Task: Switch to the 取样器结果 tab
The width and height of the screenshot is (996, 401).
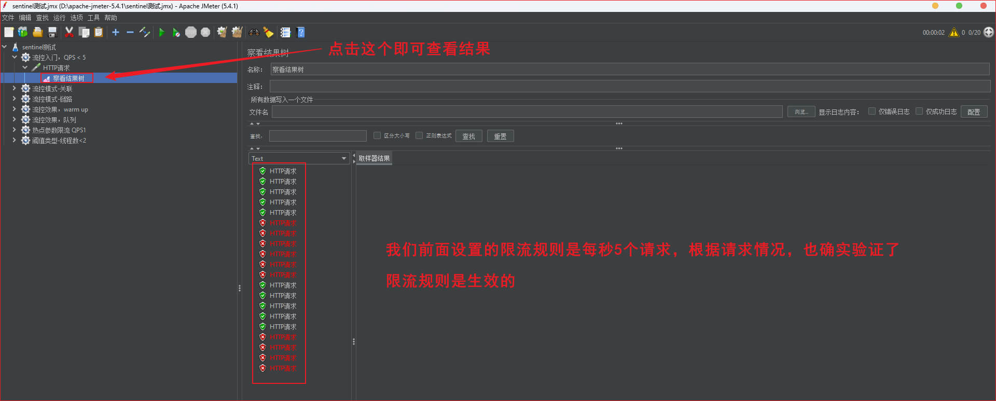Action: (374, 158)
